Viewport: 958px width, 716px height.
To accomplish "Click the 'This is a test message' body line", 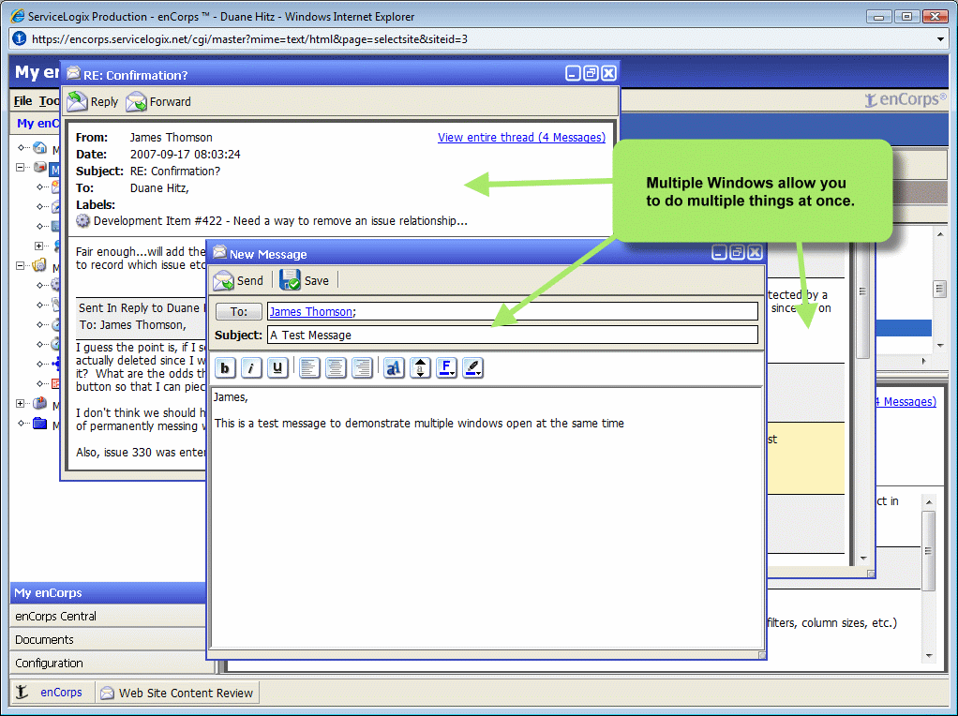I will pyautogui.click(x=419, y=424).
